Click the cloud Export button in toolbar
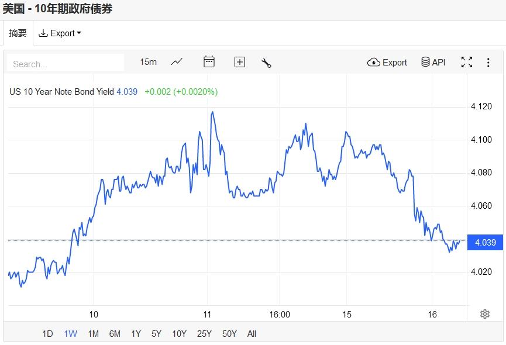 (x=387, y=62)
